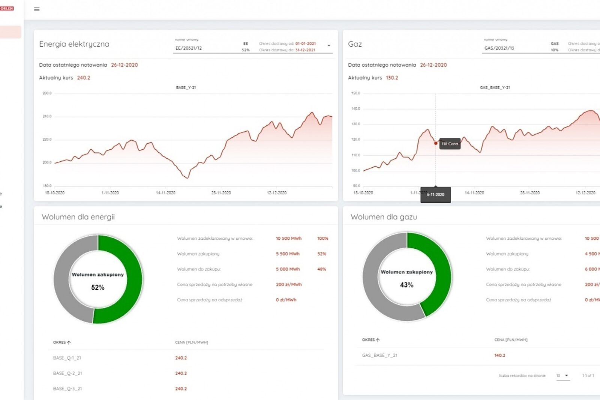The width and height of the screenshot is (600, 400).
Task: Open rows-per-page dropdown showing 10
Action: tap(562, 376)
